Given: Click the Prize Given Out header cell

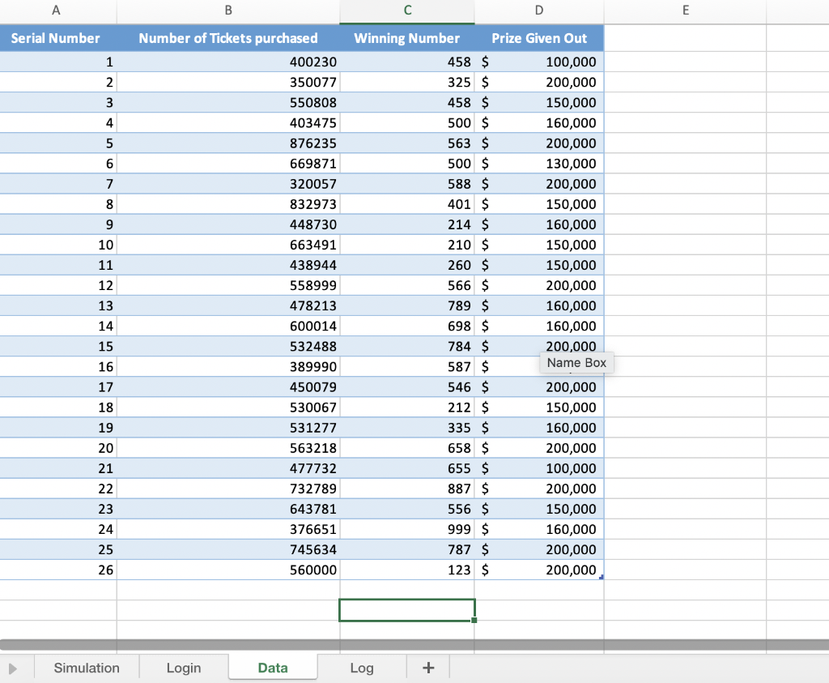Looking at the screenshot, I should (539, 37).
